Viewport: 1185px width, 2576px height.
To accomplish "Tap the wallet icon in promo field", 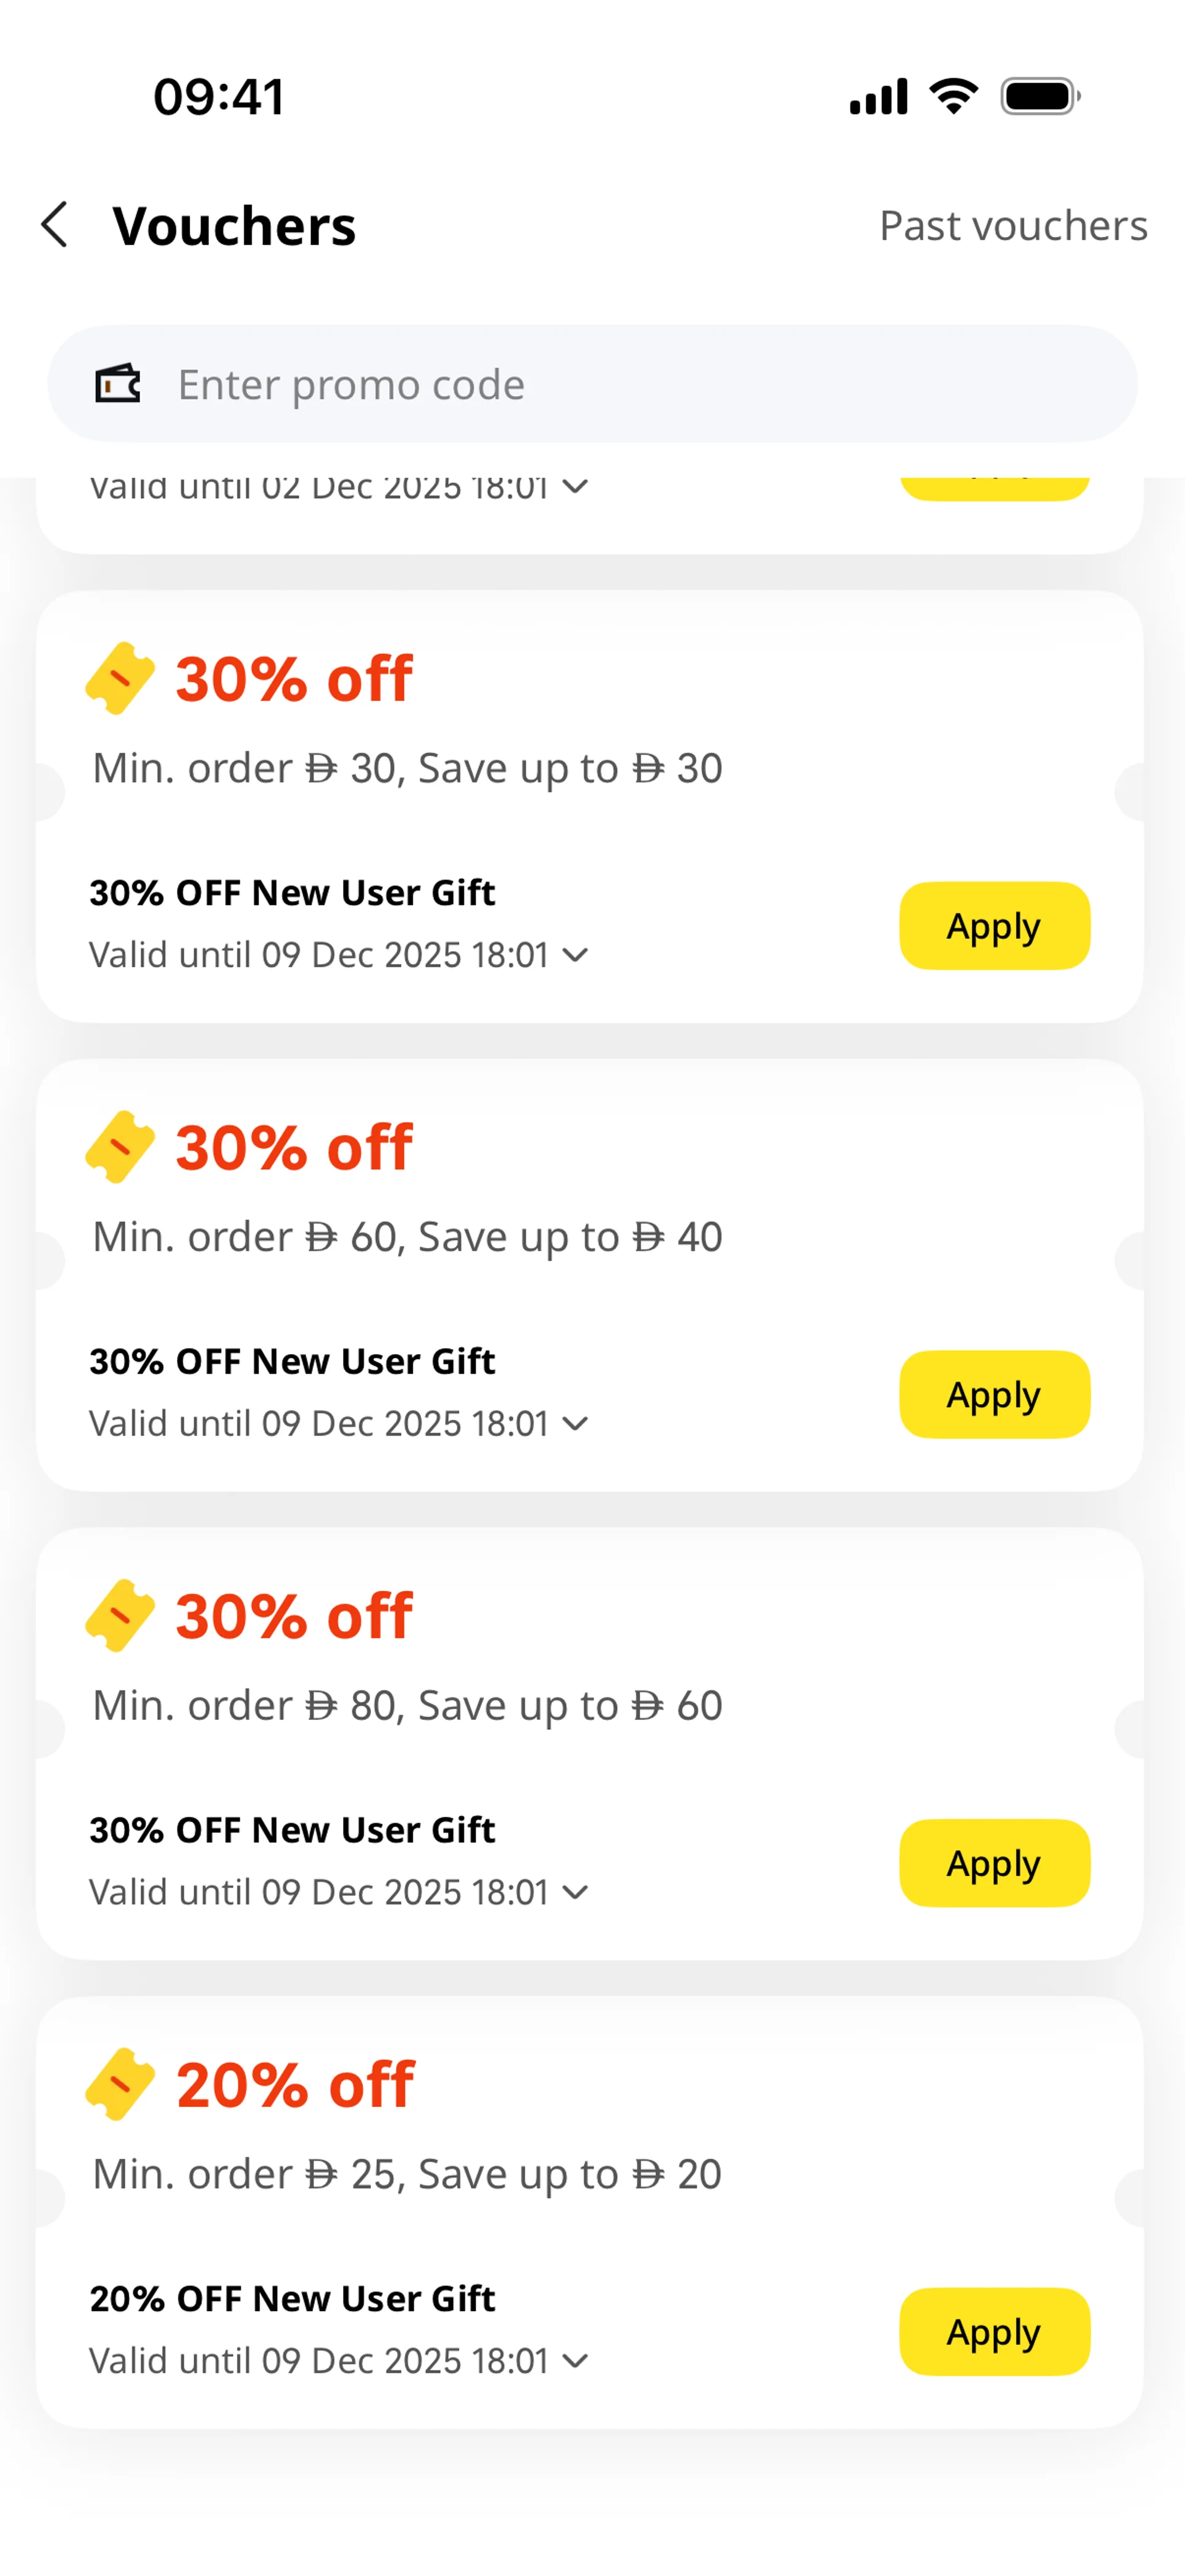I will click(x=118, y=384).
